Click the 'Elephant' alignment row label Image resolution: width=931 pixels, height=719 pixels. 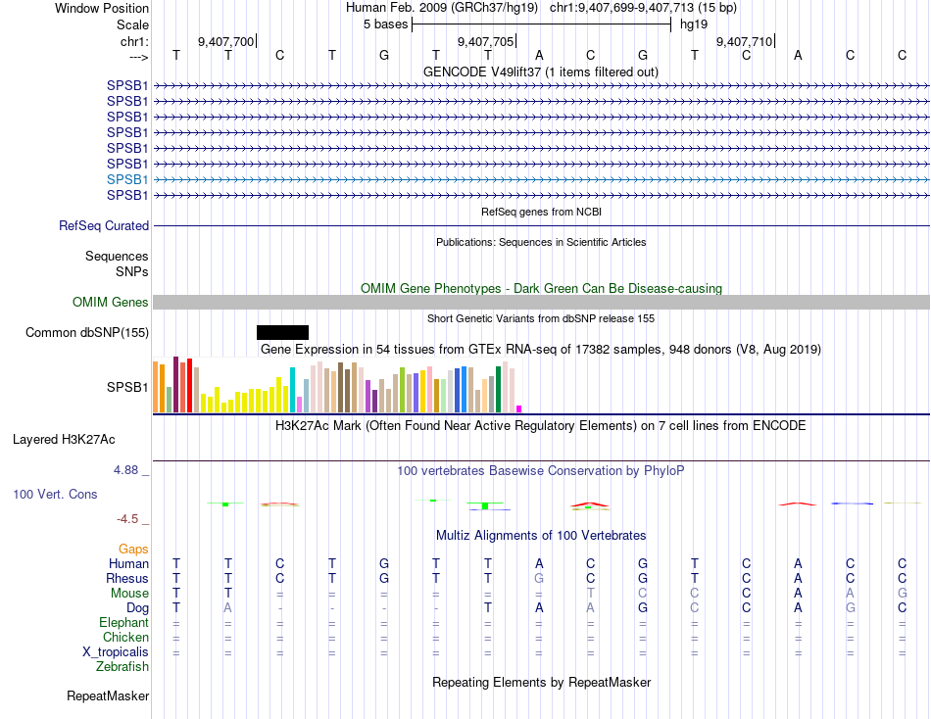(124, 622)
